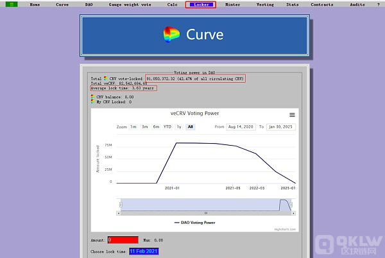Click the navigator scrollbar left arrow
Image resolution: width=385 pixels, height=258 pixels.
click(119, 213)
